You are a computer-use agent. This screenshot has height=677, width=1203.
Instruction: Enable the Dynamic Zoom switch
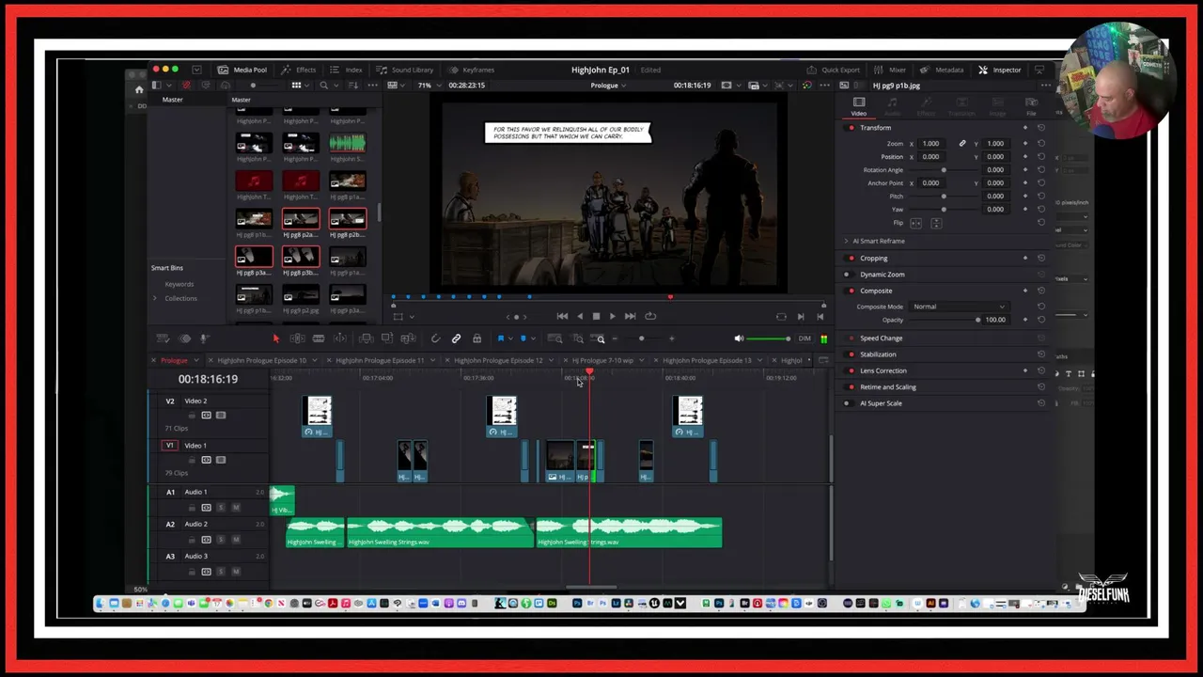click(848, 275)
